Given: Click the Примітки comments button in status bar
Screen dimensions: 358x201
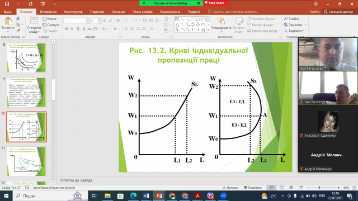Looking at the screenshot, I should pyautogui.click(x=252, y=188).
